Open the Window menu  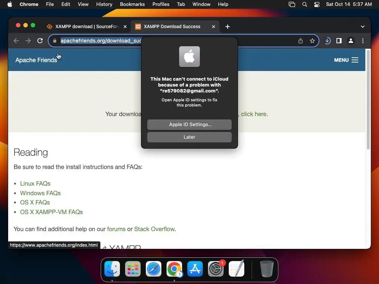pyautogui.click(x=201, y=4)
